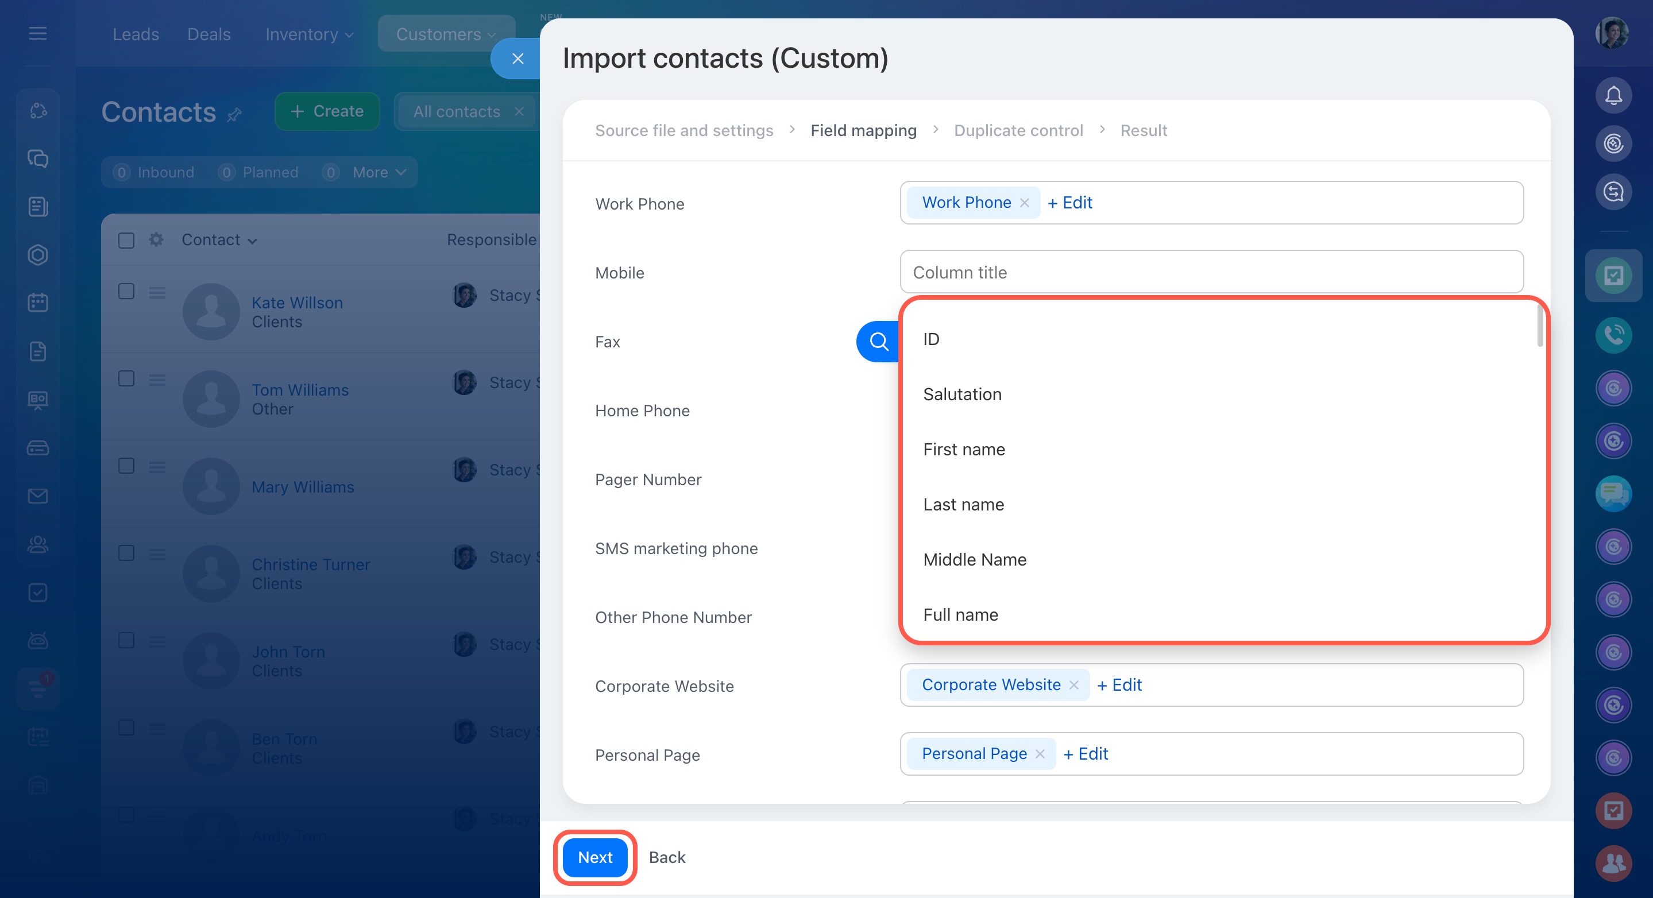This screenshot has width=1653, height=898.
Task: Open the calendar icon in left sidebar
Action: pos(38,303)
